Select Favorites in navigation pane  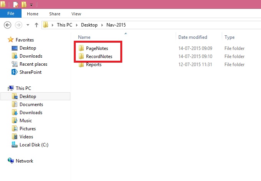(x=25, y=40)
